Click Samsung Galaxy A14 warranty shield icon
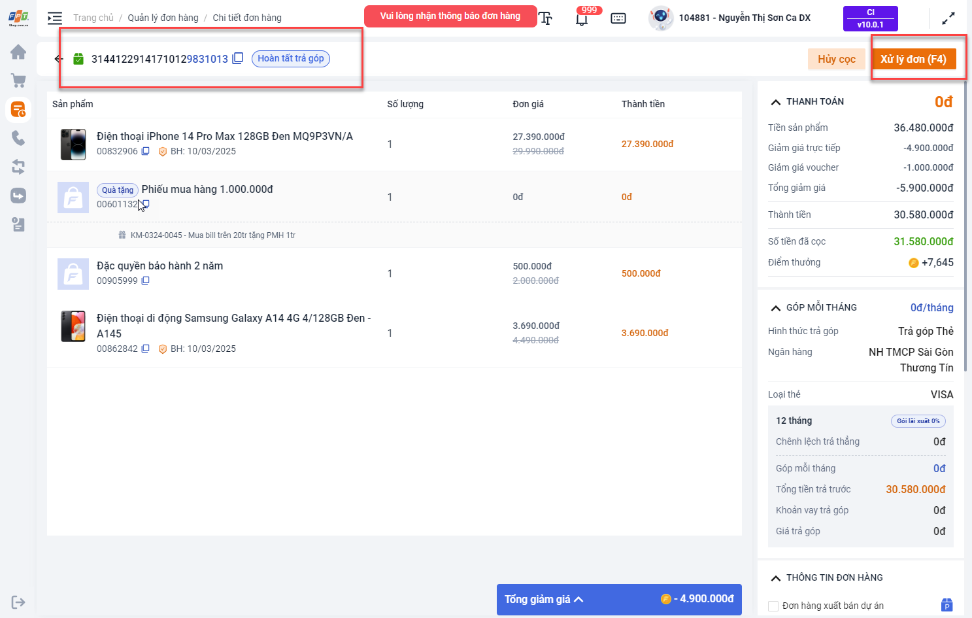Image resolution: width=972 pixels, height=618 pixels. click(163, 349)
